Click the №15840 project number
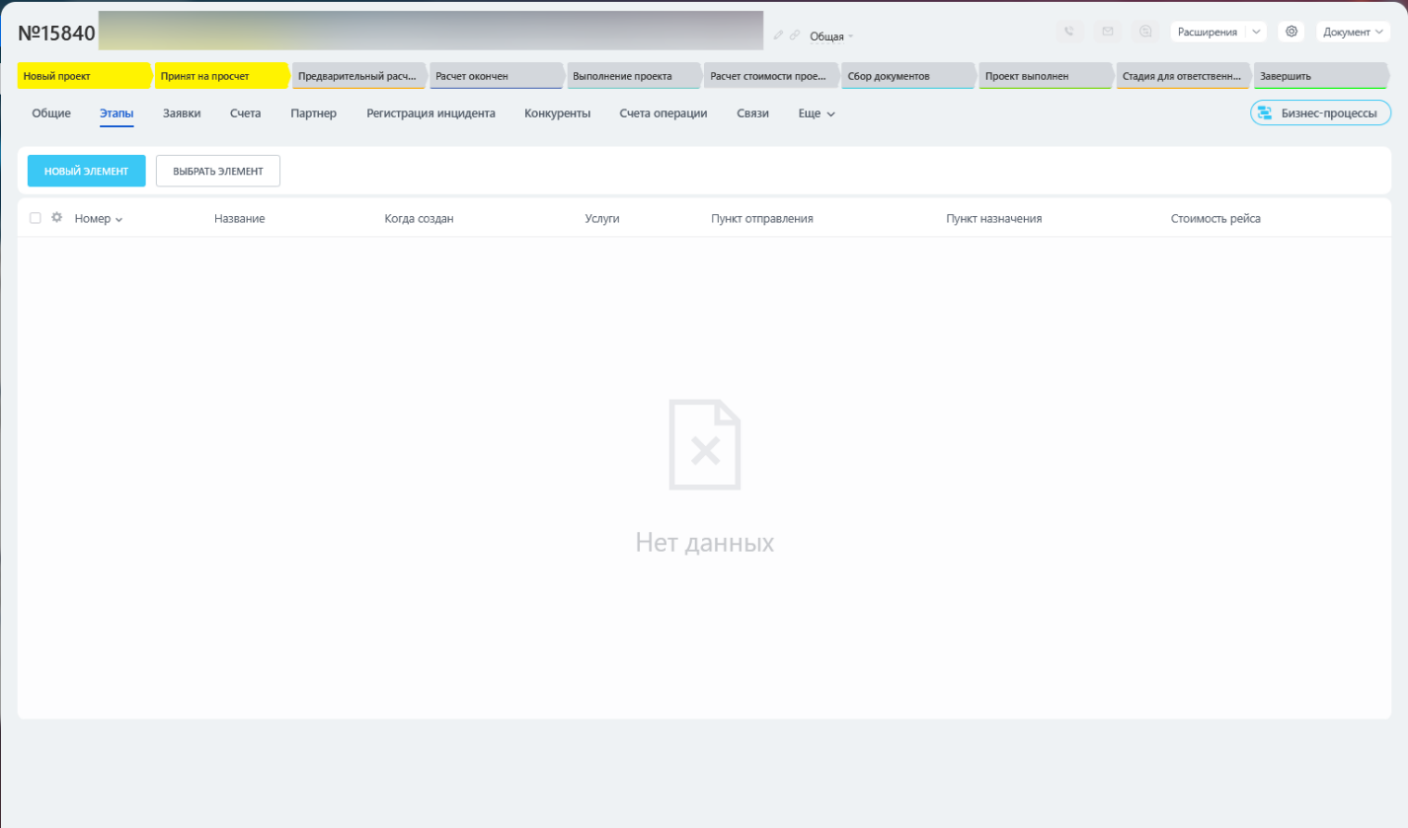The height and width of the screenshot is (828, 1408). point(56,33)
